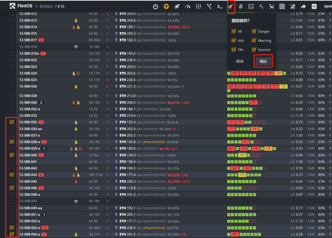
Task: Deselect checkbox for rig 12-588-043
Action: pyautogui.click(x=12, y=174)
